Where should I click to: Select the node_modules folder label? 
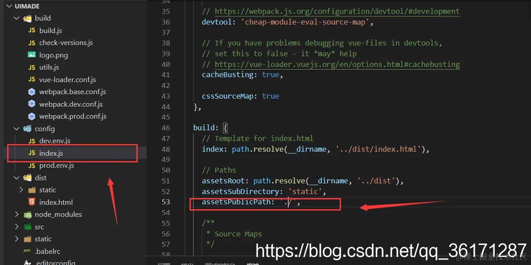[x=58, y=215]
